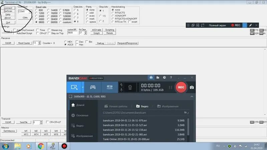Open the Bandicam help question mark icon

point(171,78)
